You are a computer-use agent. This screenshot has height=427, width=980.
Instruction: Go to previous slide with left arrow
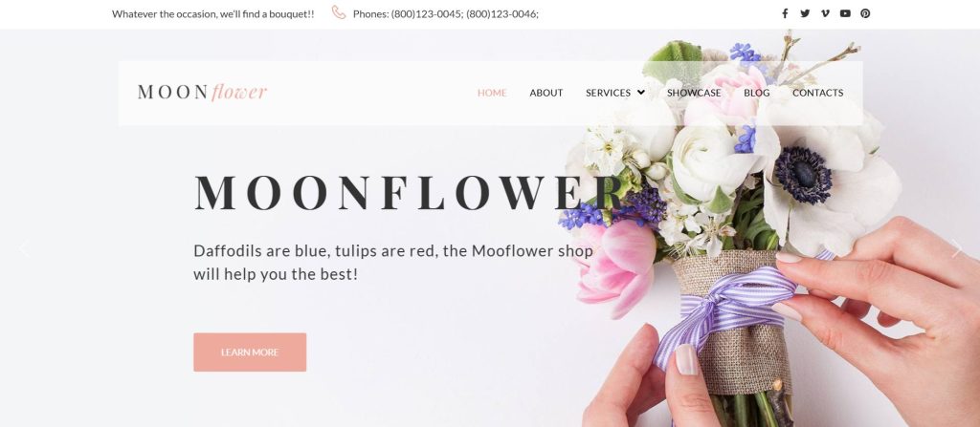[x=24, y=248]
